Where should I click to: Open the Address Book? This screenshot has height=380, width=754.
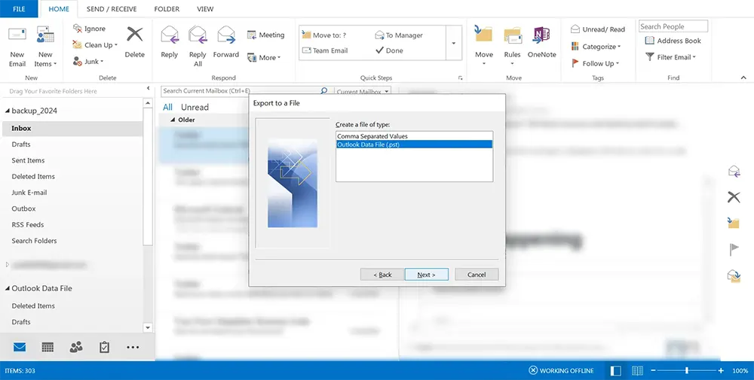[673, 41]
